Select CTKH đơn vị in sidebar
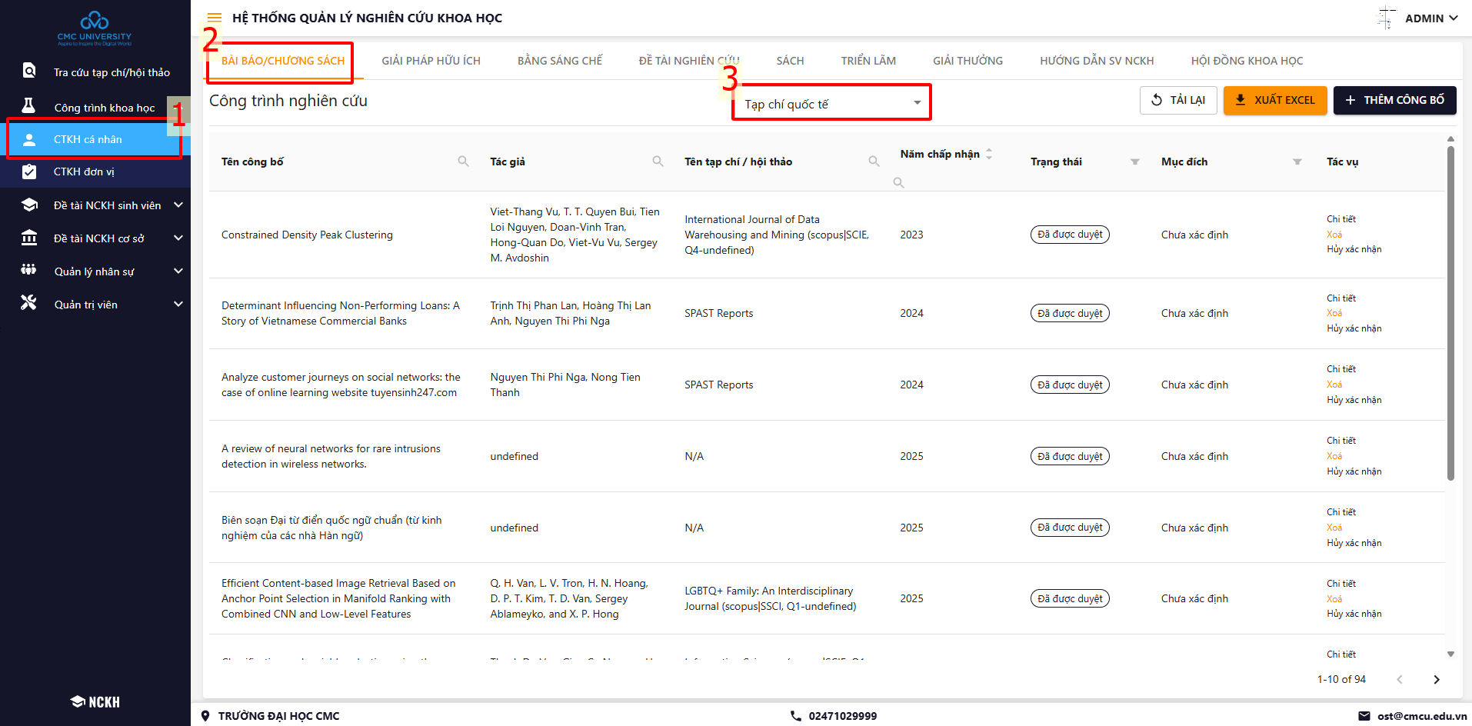The height and width of the screenshot is (726, 1472). coord(84,172)
